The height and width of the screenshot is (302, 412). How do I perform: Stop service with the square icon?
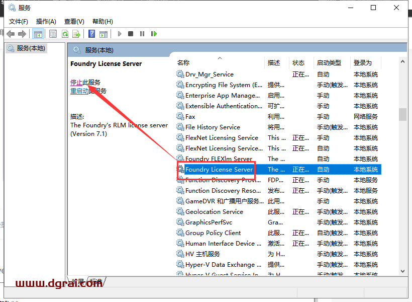(131, 34)
